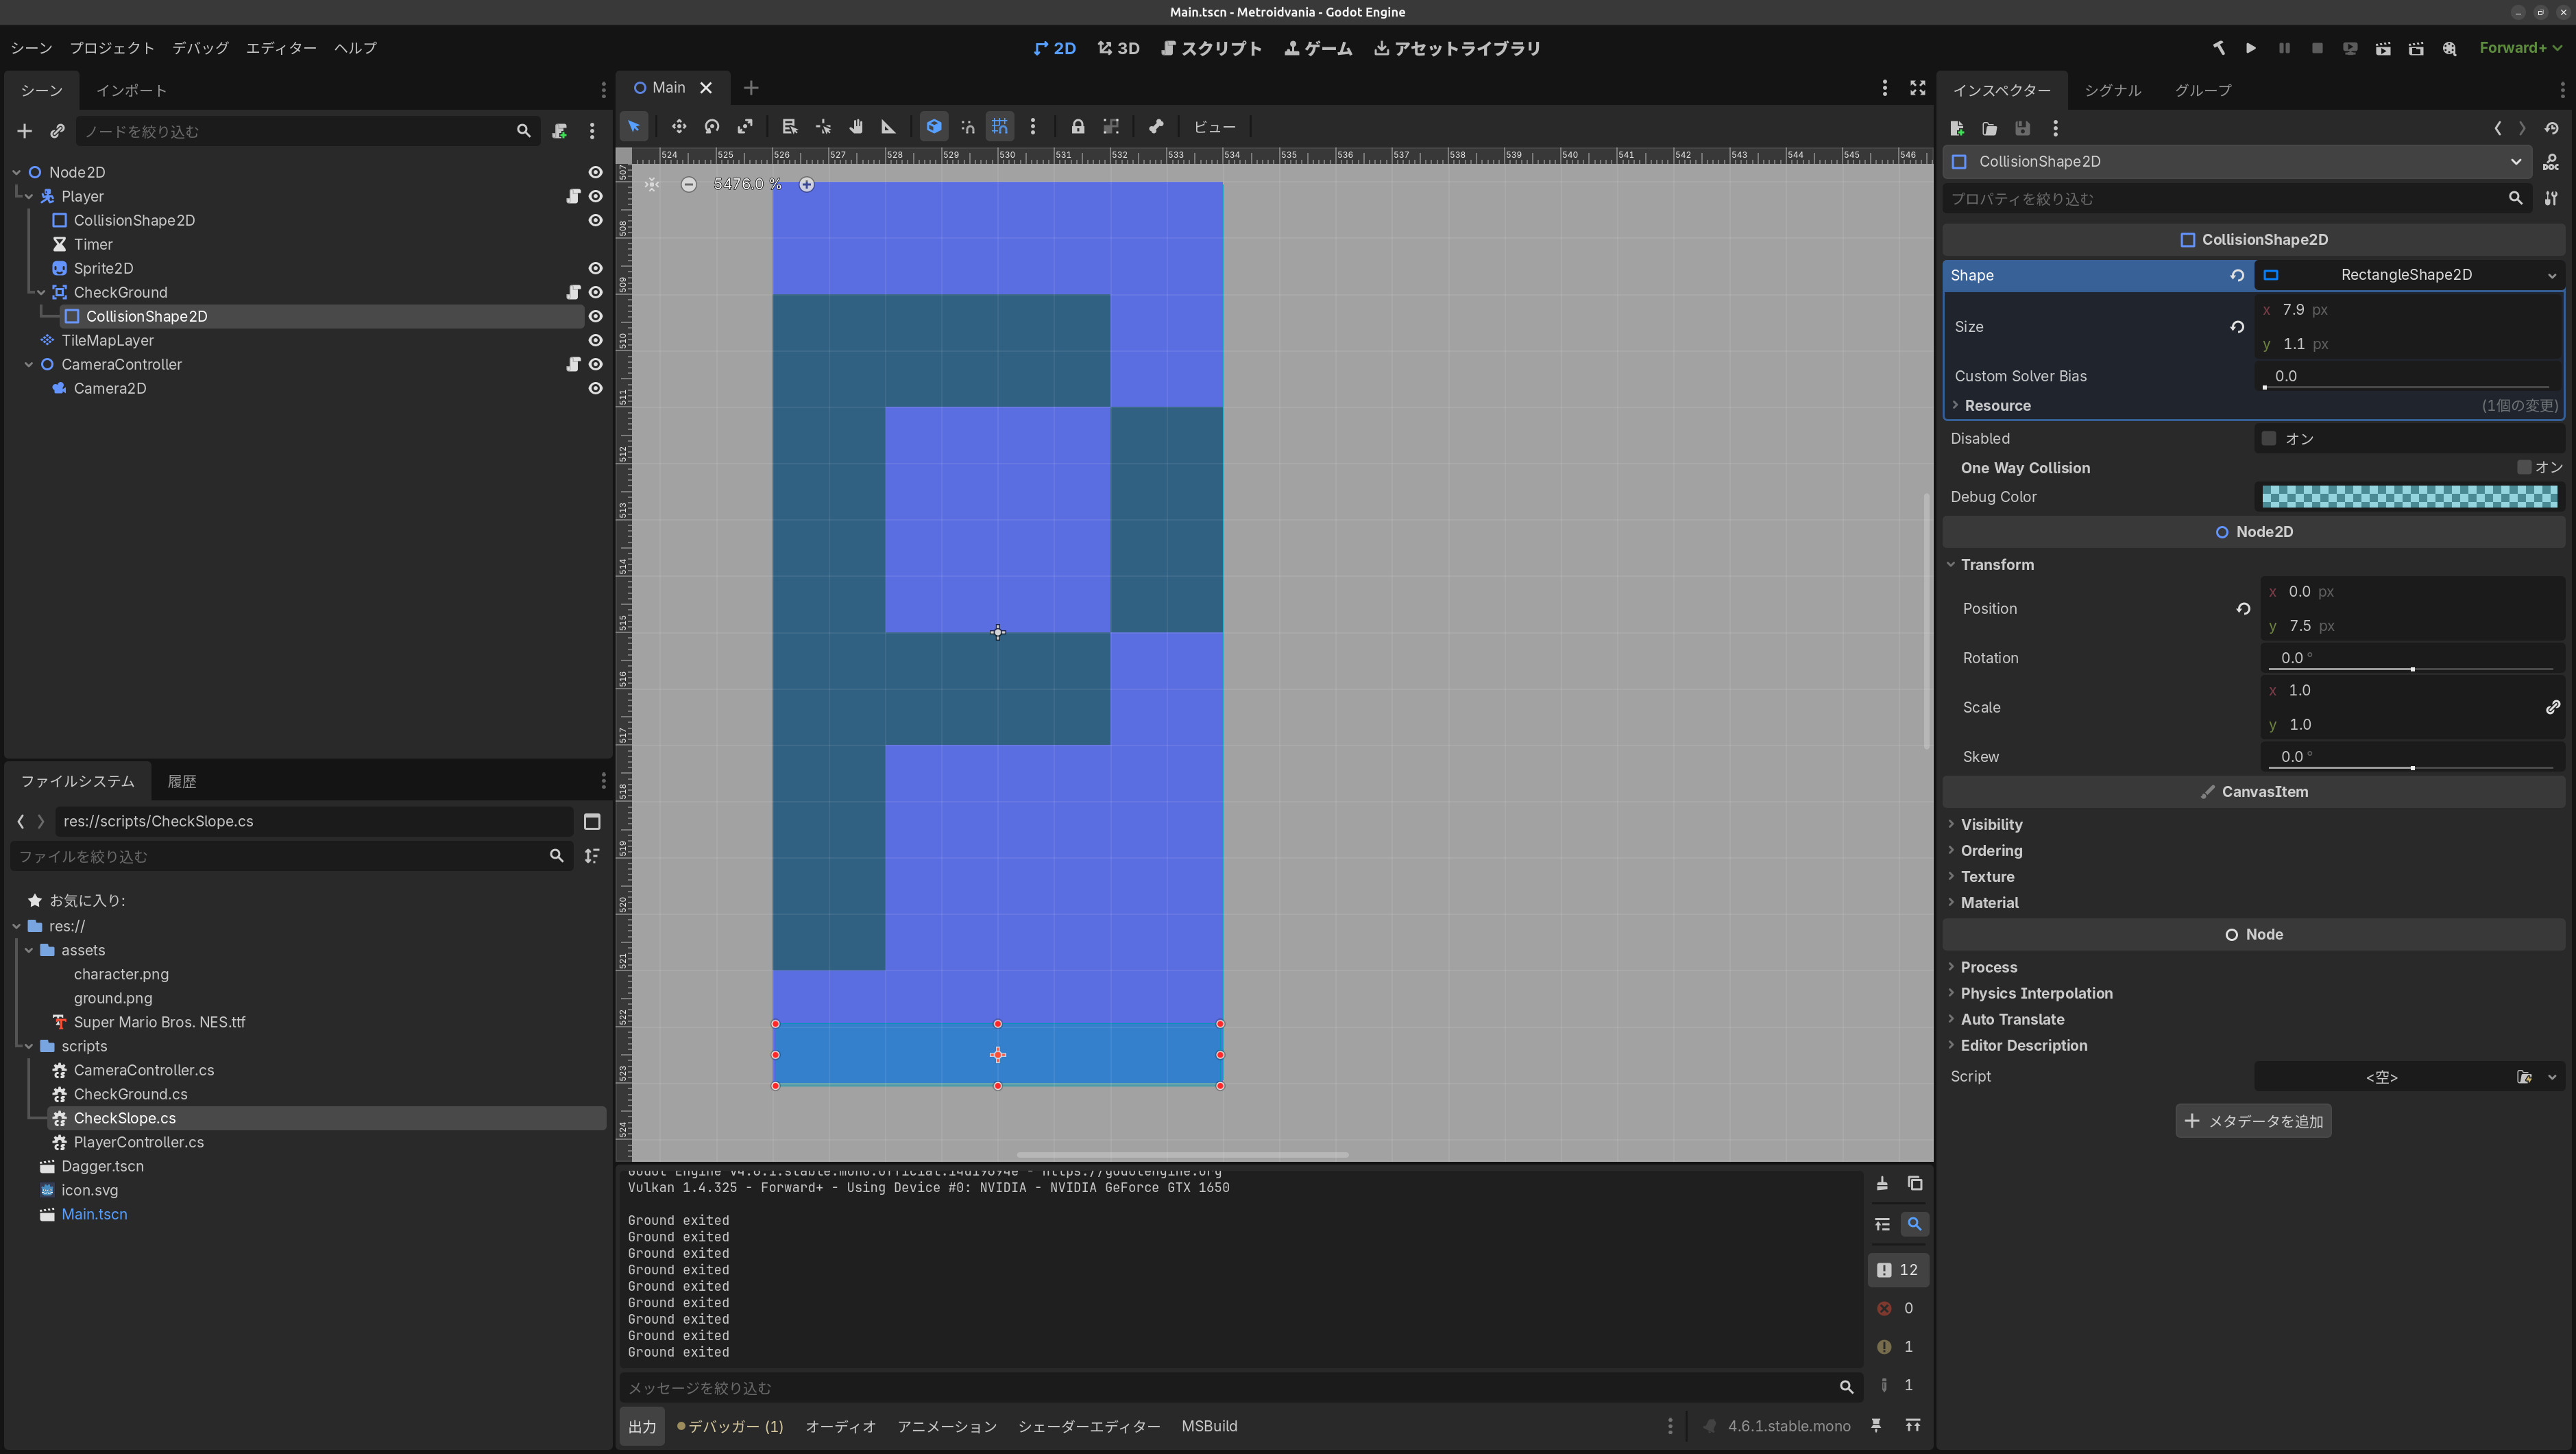Click the lock selected node icon
Viewport: 2576px width, 1454px height.
[1077, 127]
